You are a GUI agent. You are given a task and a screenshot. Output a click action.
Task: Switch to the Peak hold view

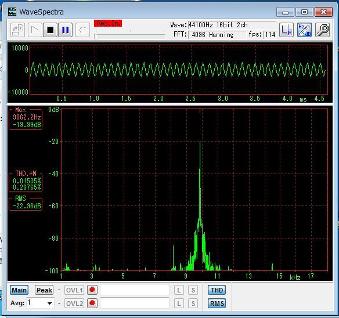44,290
